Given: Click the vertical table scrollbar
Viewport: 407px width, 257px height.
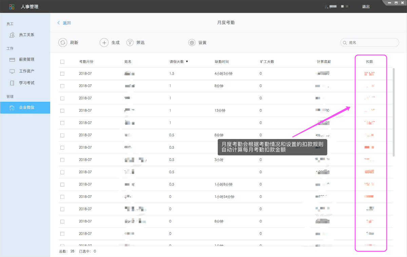Looking at the screenshot, I should click(x=393, y=112).
